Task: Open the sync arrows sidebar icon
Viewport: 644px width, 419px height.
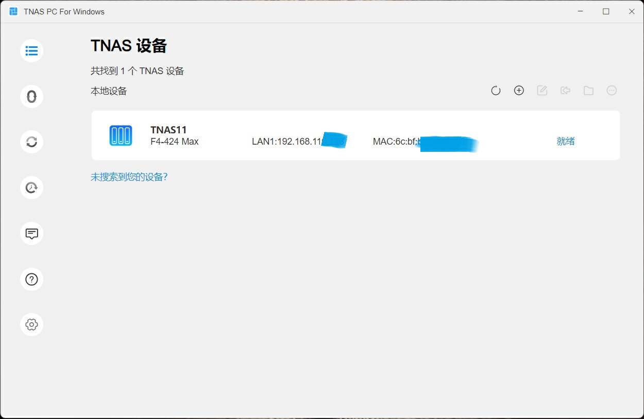Action: click(x=31, y=142)
